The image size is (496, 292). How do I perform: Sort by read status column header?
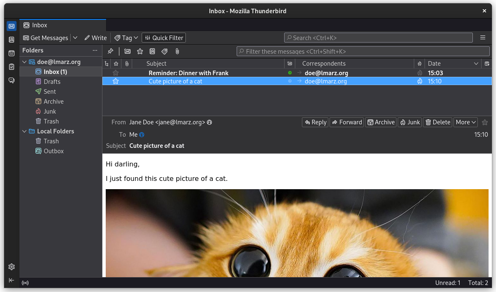(290, 64)
